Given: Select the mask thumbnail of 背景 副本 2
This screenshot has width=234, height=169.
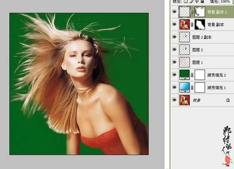Looking at the screenshot, I should pyautogui.click(x=200, y=12).
